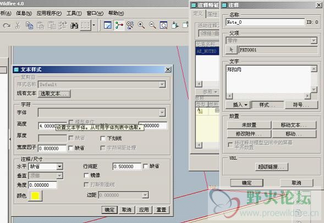Expand the 字体 font dropdown
This screenshot has height=223, width=324.
point(162,113)
